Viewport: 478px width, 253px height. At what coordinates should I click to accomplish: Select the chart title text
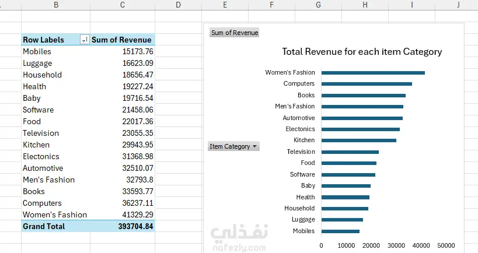(x=362, y=52)
